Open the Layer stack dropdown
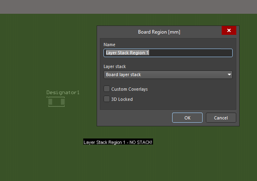The height and width of the screenshot is (181, 257). click(168, 75)
